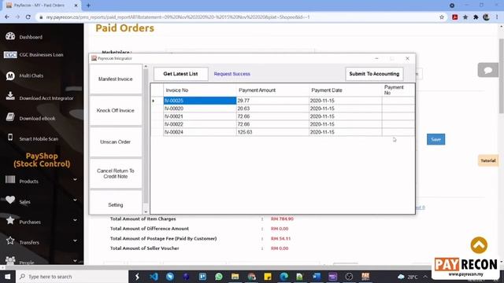Image resolution: width=504 pixels, height=283 pixels.
Task: Click the browser address bar URL
Action: 178,17
